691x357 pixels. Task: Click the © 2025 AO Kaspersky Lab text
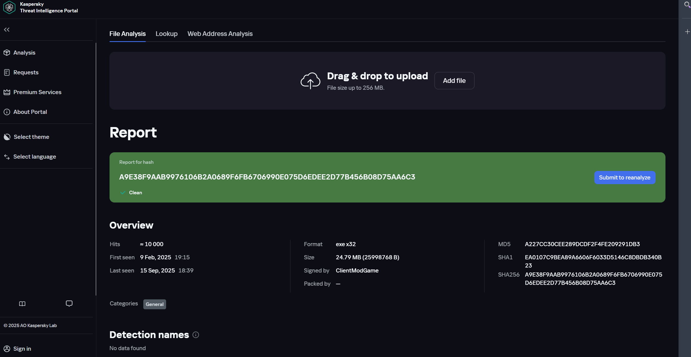pyautogui.click(x=30, y=325)
